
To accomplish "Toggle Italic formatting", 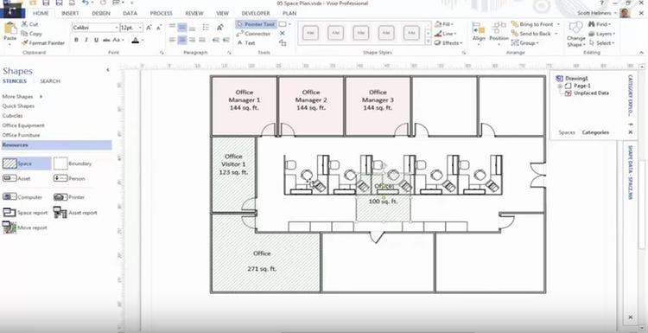I will point(86,40).
